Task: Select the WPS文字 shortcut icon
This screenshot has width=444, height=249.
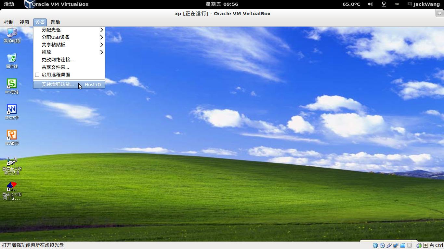Action: [x=12, y=112]
